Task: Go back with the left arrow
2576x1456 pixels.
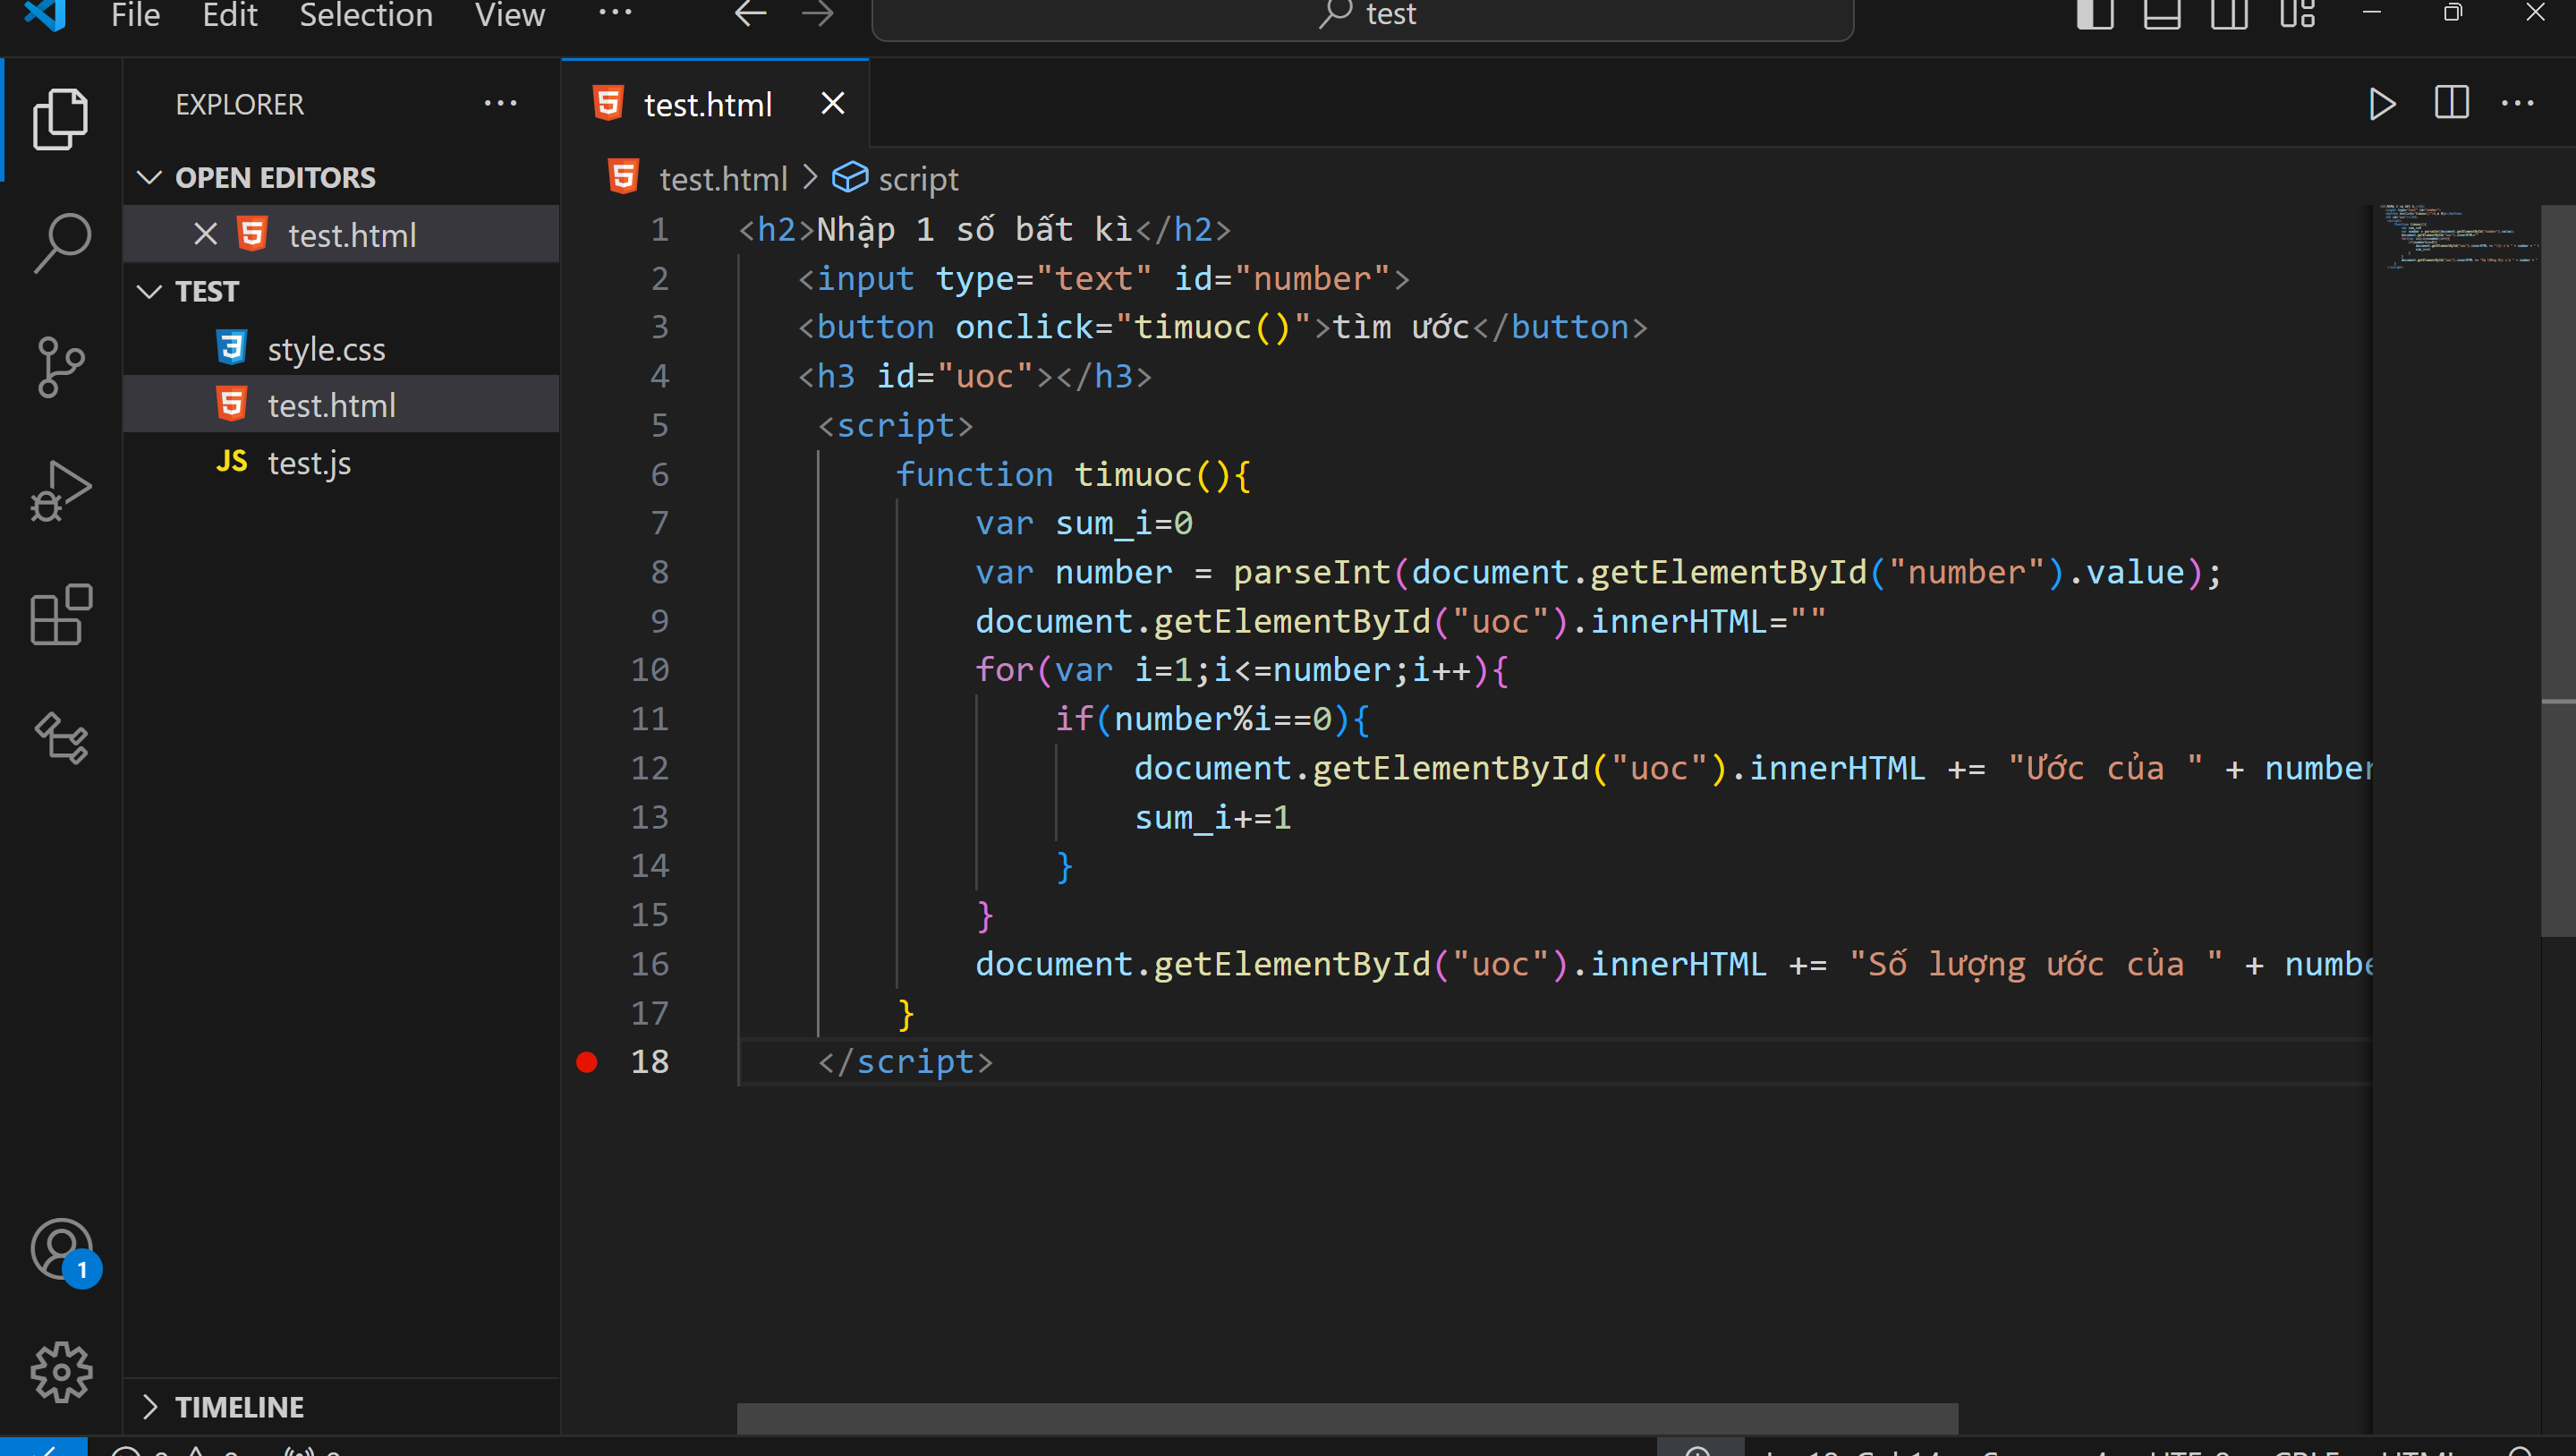Action: [751, 14]
